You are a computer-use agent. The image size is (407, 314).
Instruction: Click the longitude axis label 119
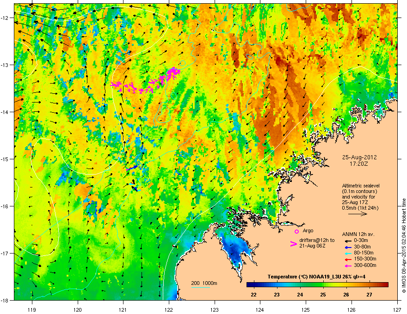32,309
